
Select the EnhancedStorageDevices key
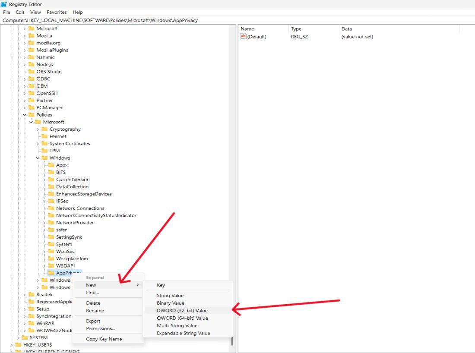coord(84,194)
